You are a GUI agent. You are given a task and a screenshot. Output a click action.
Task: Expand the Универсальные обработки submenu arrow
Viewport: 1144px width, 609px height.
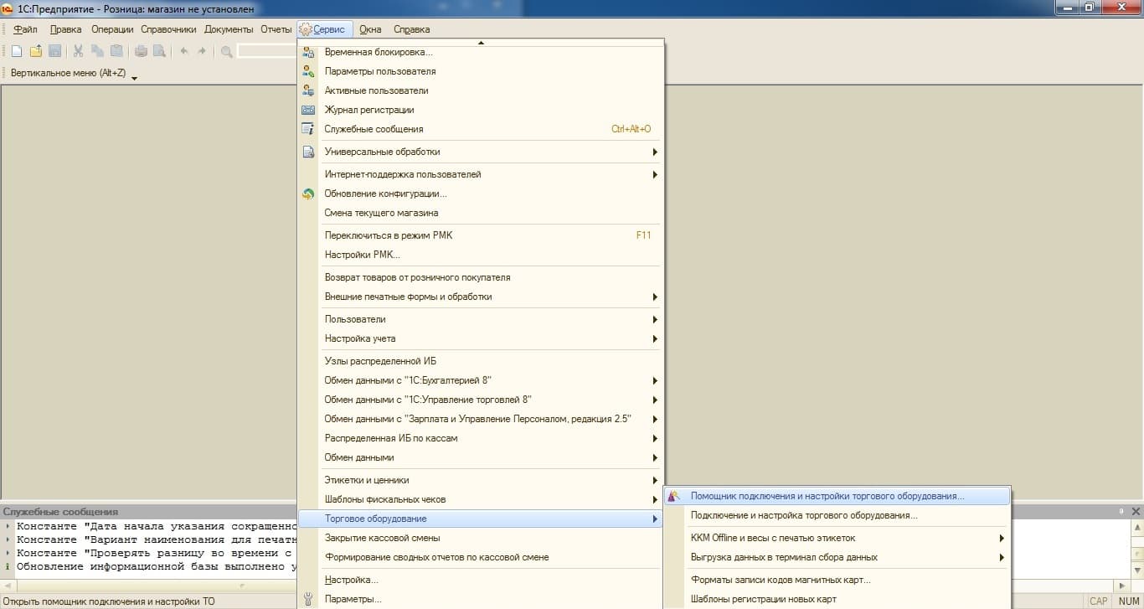[x=655, y=152]
